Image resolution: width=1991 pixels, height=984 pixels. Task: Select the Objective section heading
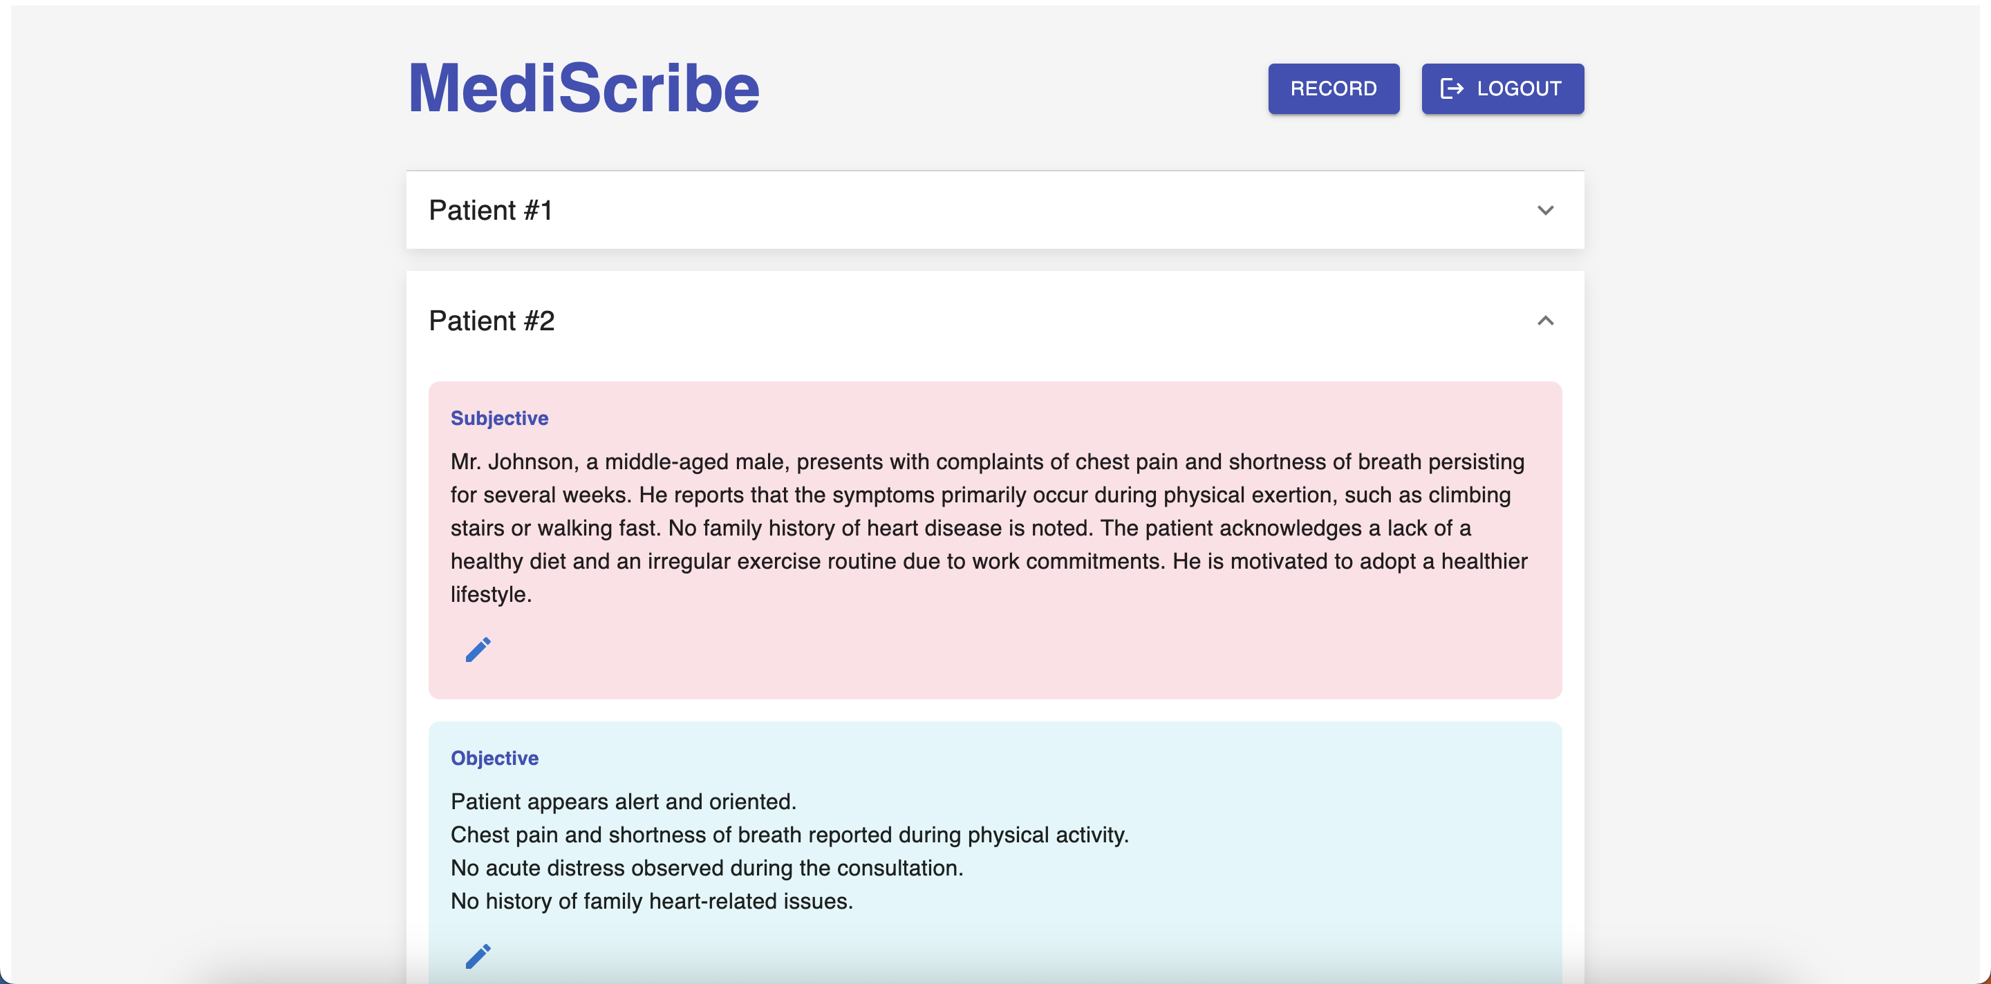[x=495, y=758]
